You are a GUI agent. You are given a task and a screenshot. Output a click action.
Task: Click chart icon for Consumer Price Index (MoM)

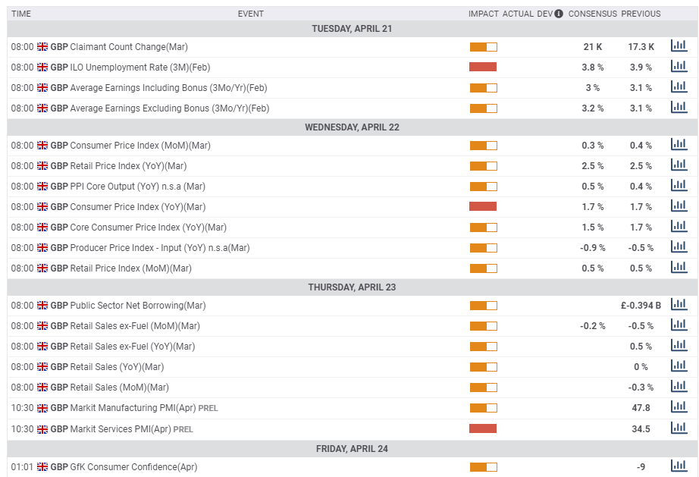(x=679, y=145)
